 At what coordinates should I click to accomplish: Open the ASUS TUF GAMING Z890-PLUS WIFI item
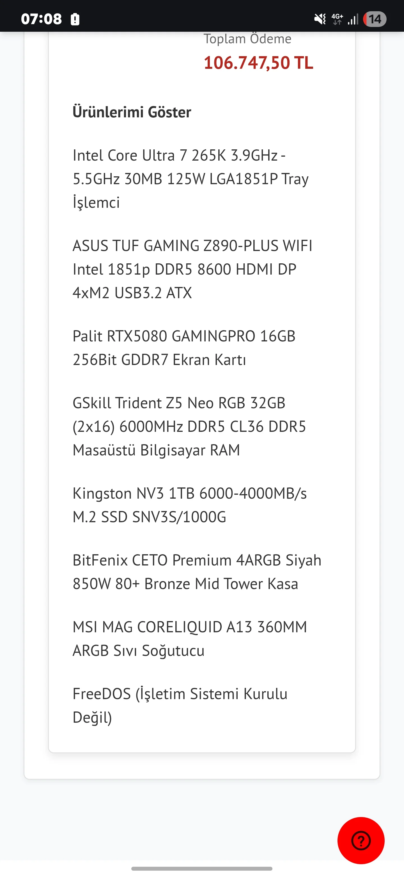point(192,269)
